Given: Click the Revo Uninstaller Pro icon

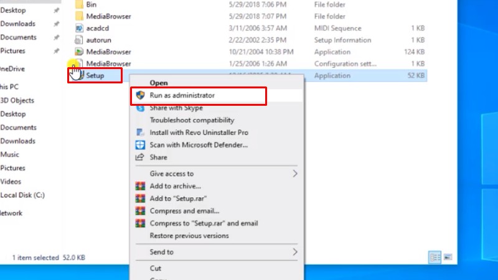Looking at the screenshot, I should pyautogui.click(x=140, y=133).
